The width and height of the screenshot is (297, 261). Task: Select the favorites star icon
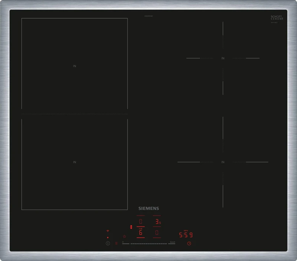(124, 237)
